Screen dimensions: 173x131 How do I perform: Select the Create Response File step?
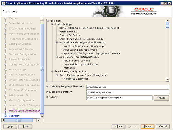coord(20,23)
